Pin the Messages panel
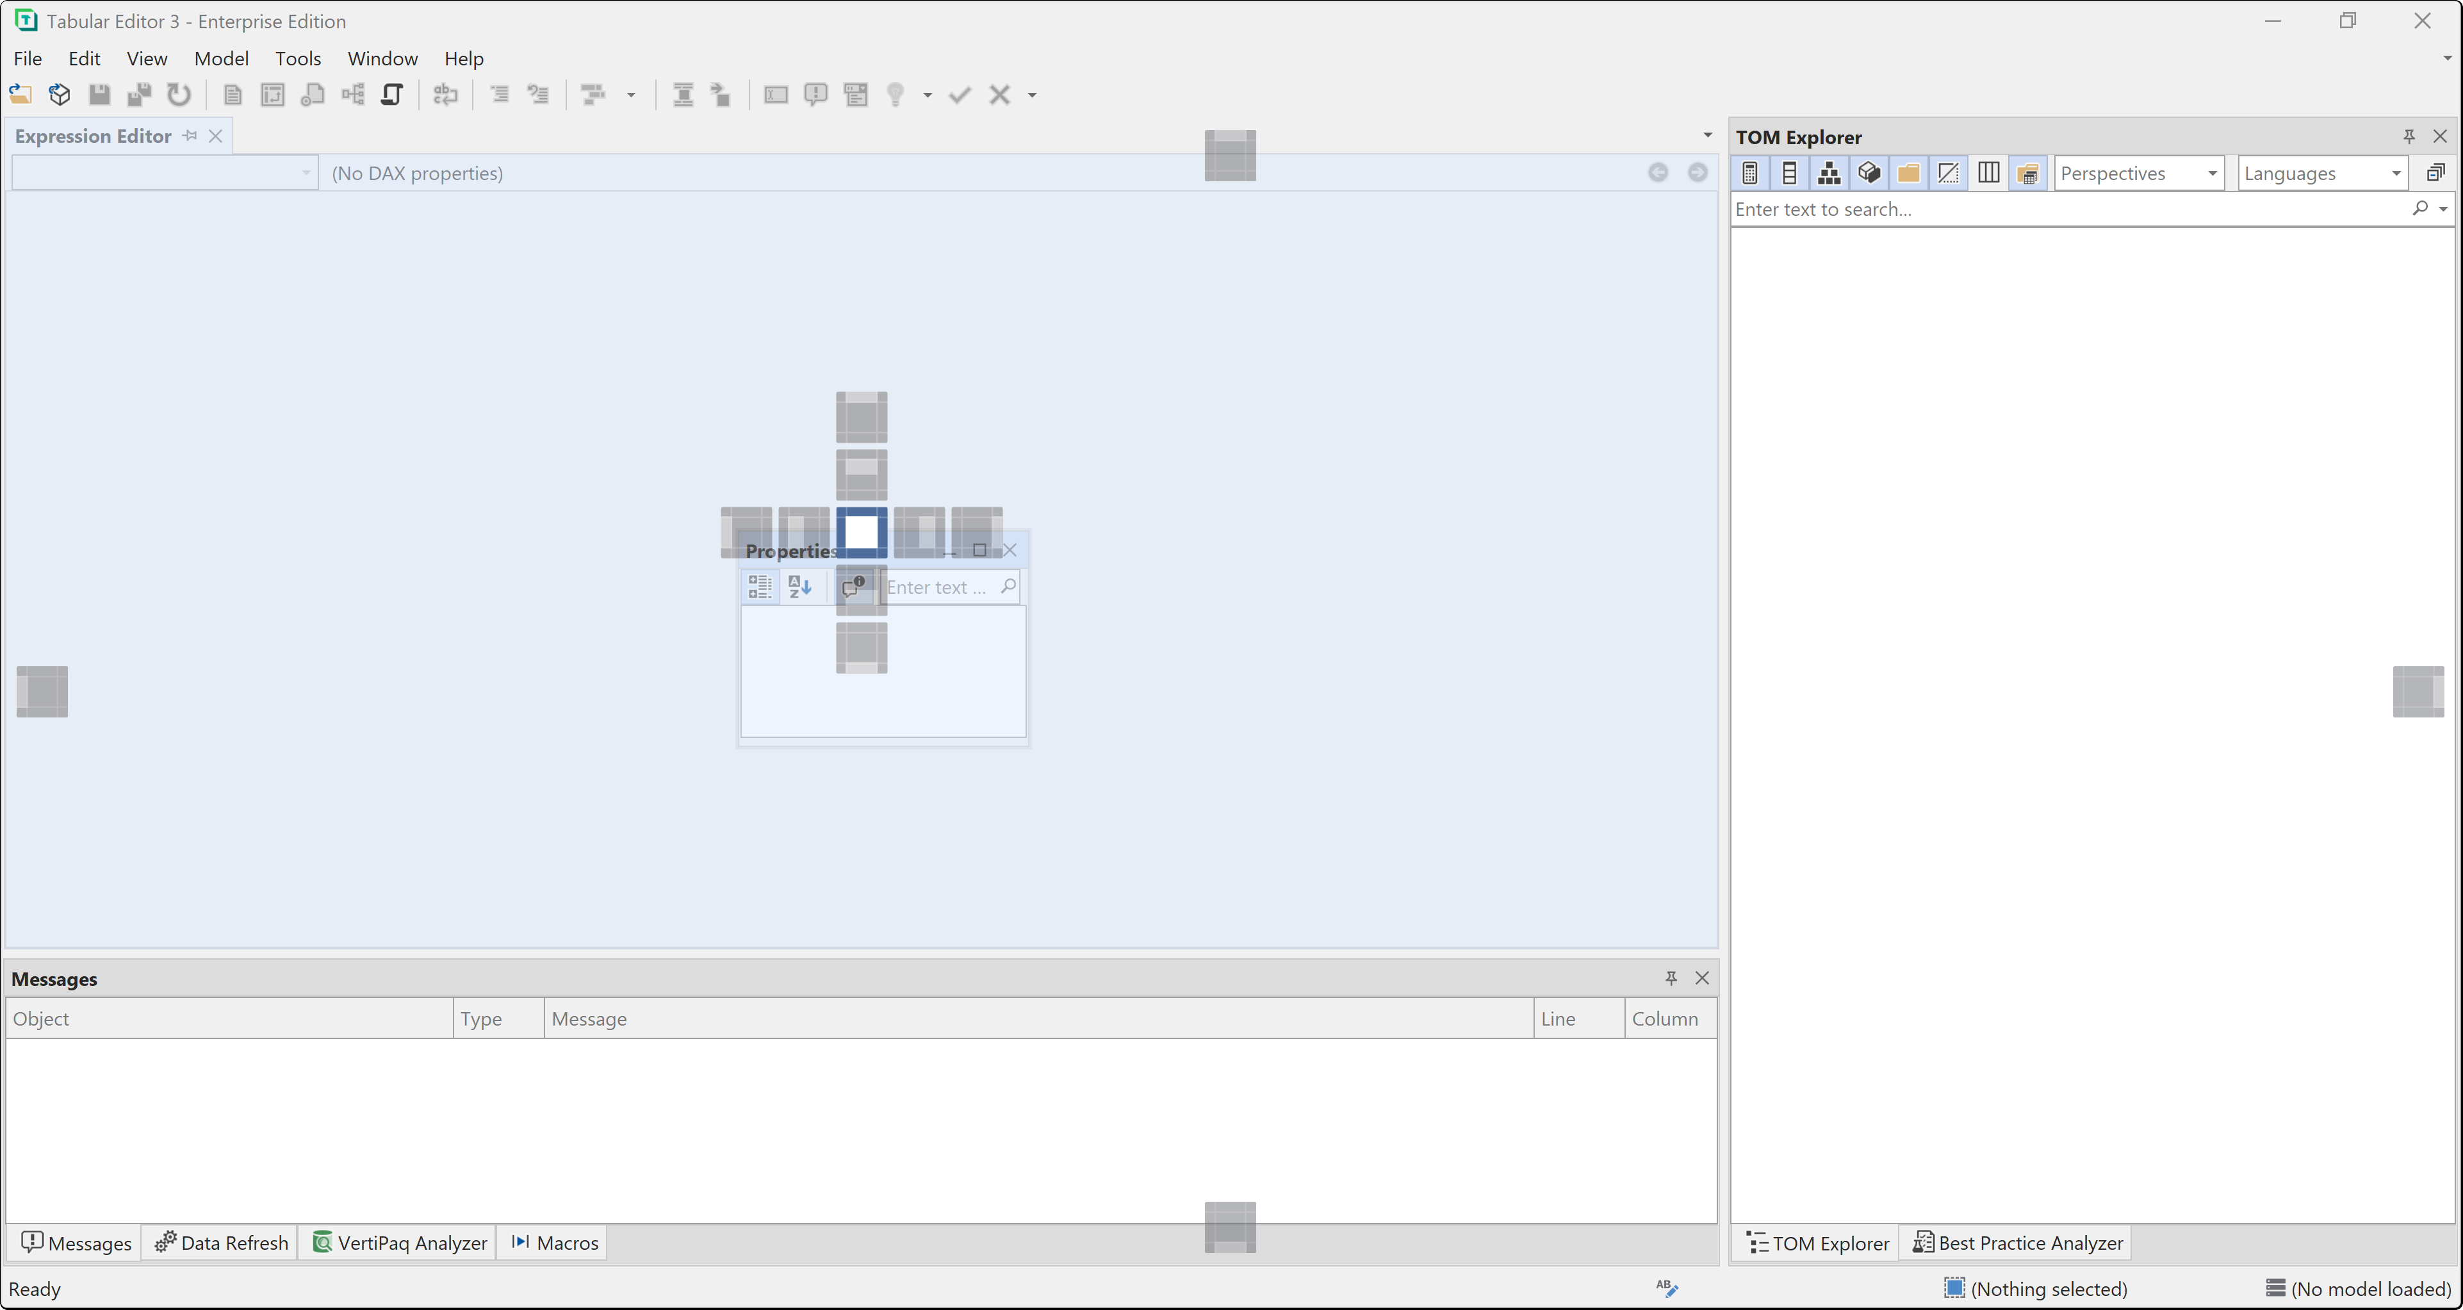2463x1310 pixels. [1671, 978]
